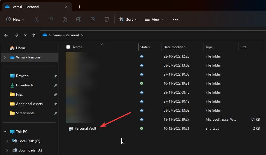Click the OneDrive cloud icon on the tab

click(x=7, y=7)
